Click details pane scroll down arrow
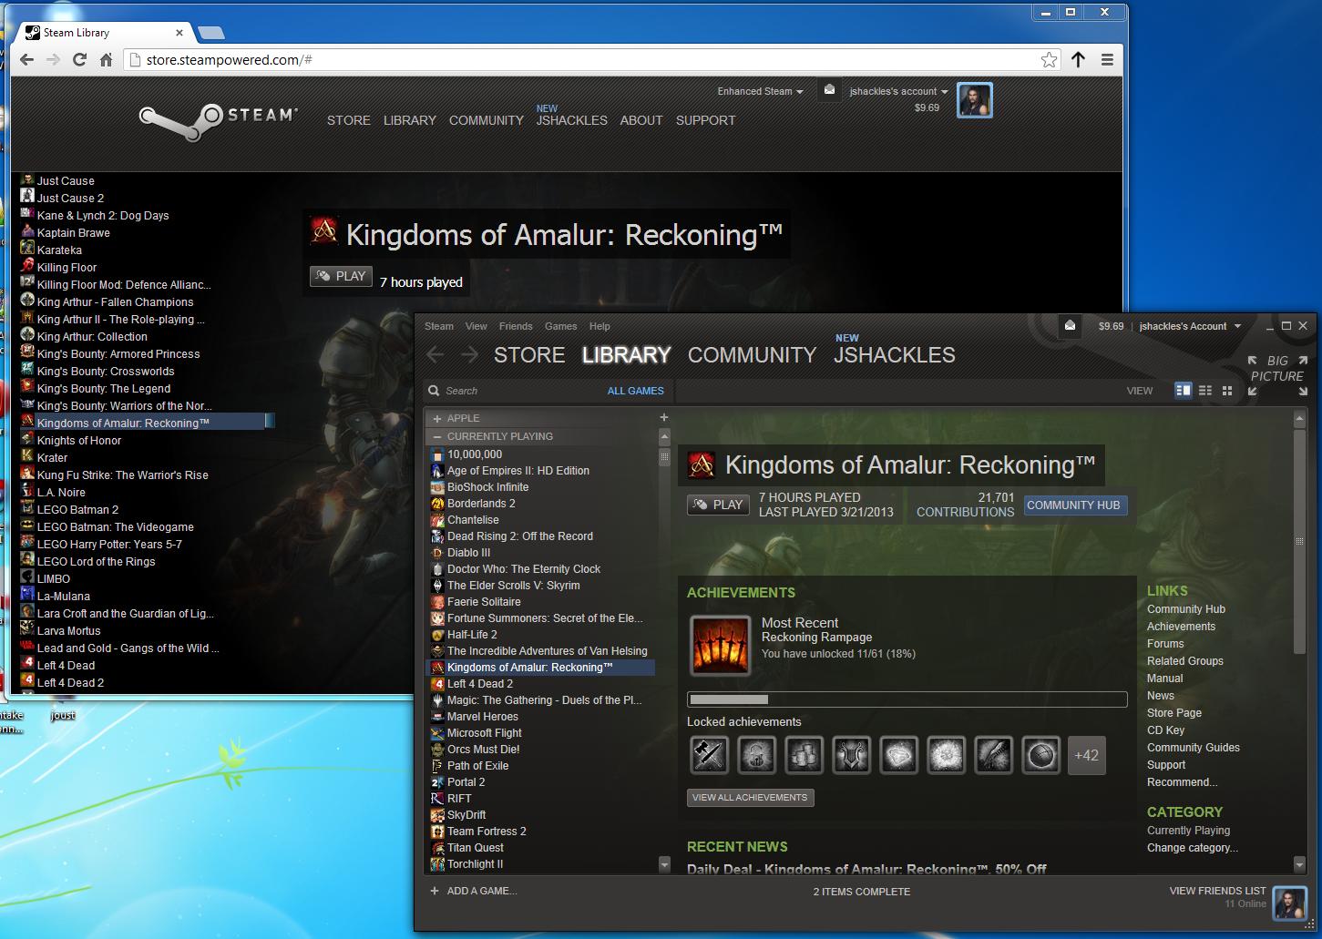The image size is (1322, 939). tap(1300, 863)
